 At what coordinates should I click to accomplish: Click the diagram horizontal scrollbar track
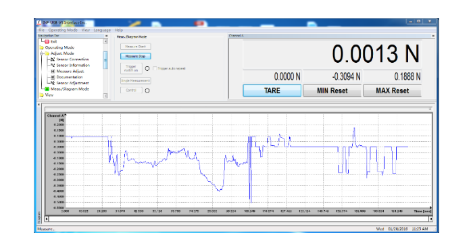click(239, 219)
